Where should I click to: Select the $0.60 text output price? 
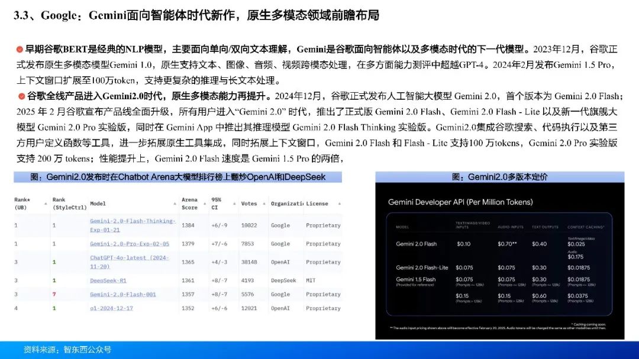(x=539, y=296)
